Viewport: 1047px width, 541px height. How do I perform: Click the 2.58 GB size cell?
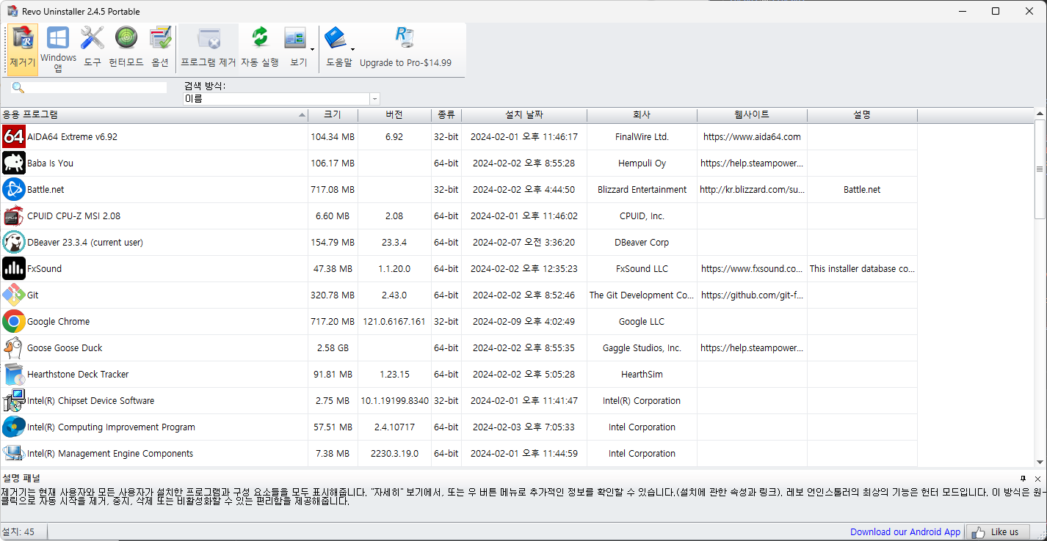click(333, 348)
